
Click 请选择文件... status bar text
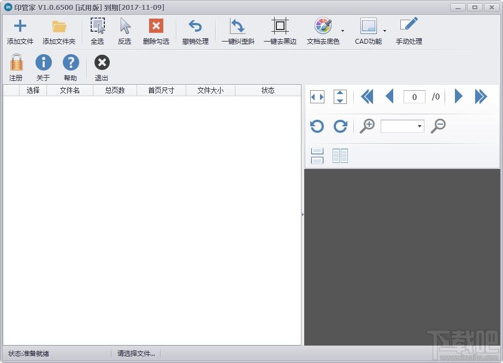(136, 354)
